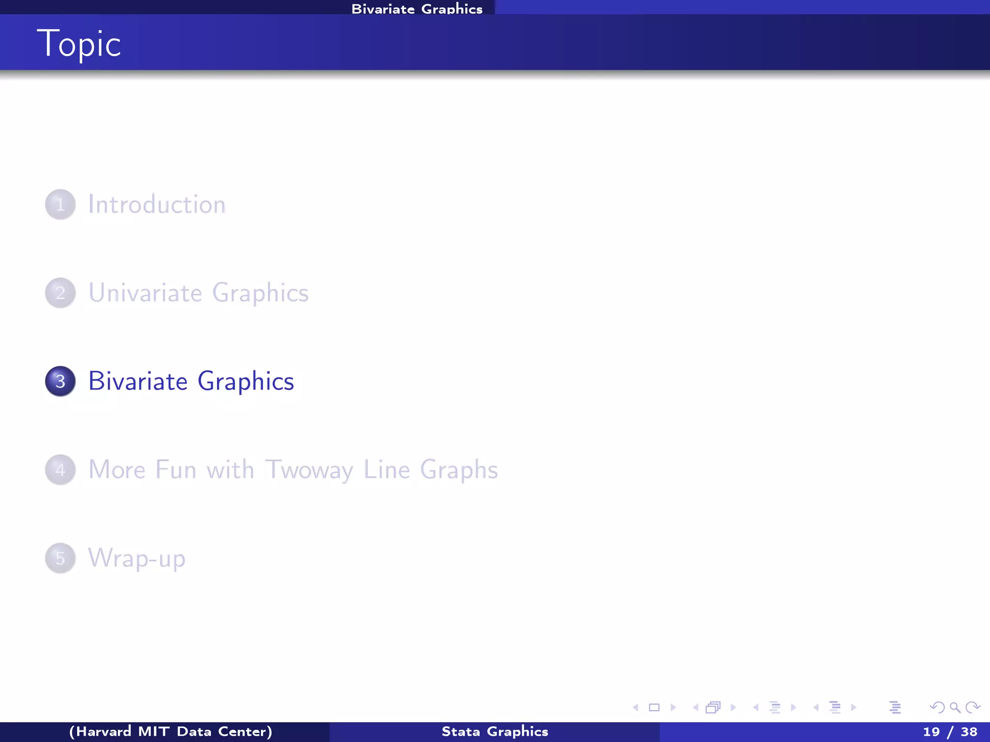
Task: Open the Introduction section link
Action: [157, 204]
